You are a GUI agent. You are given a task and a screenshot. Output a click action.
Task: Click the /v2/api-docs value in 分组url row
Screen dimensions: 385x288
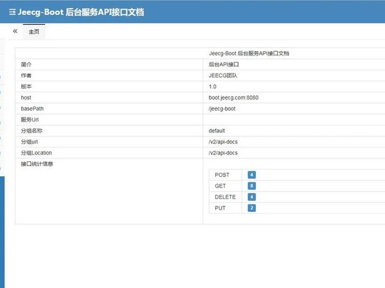(x=223, y=142)
